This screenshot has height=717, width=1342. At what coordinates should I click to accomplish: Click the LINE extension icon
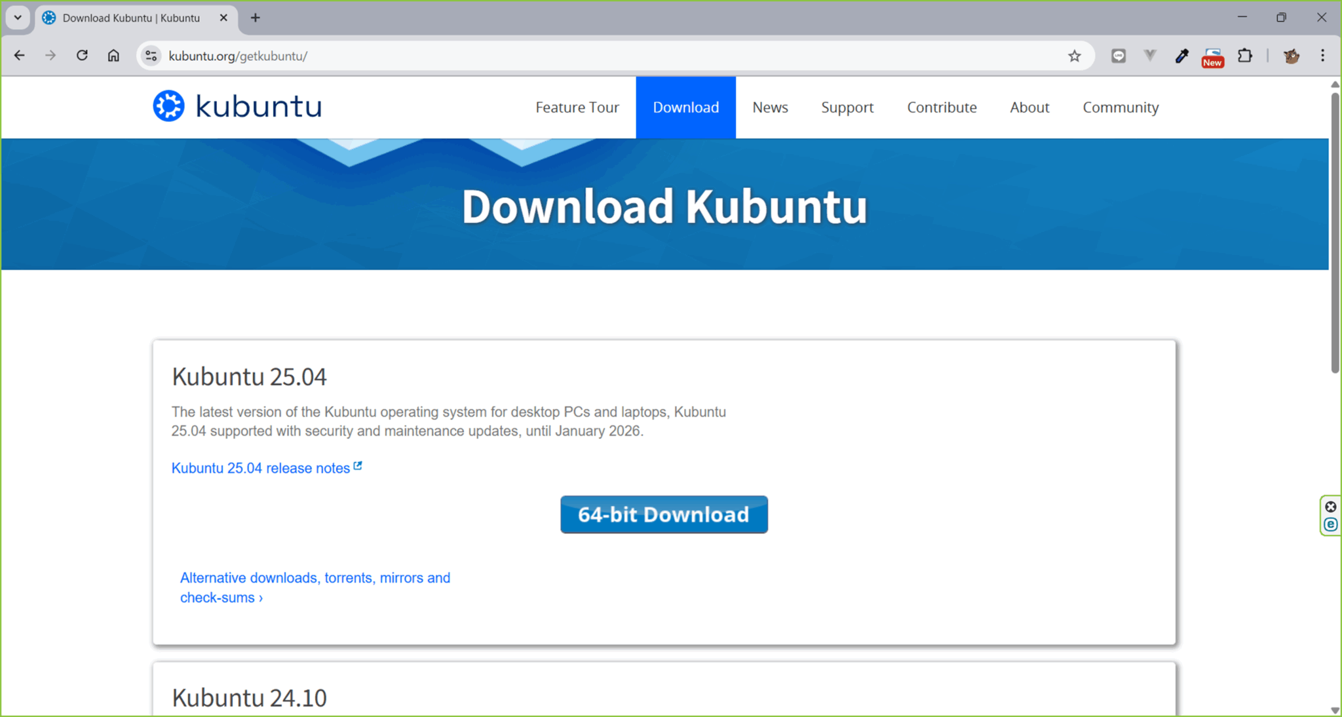1118,56
